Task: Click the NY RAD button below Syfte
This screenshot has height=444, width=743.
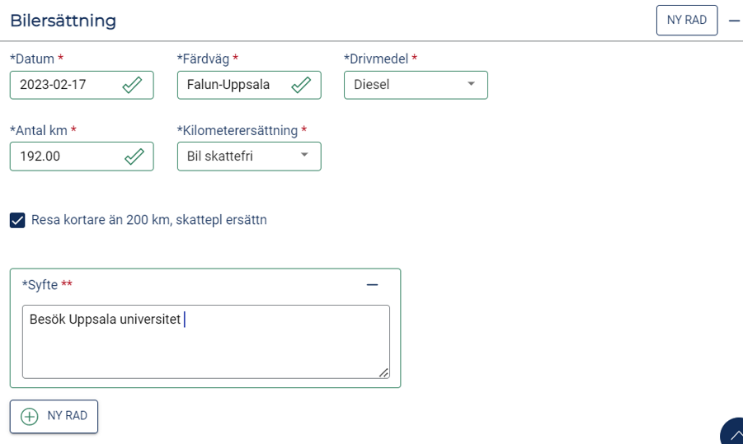Action: click(54, 417)
